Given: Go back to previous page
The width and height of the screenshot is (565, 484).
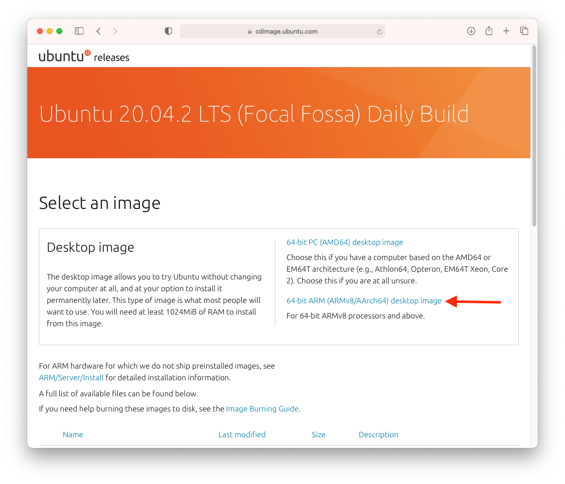Looking at the screenshot, I should (99, 31).
